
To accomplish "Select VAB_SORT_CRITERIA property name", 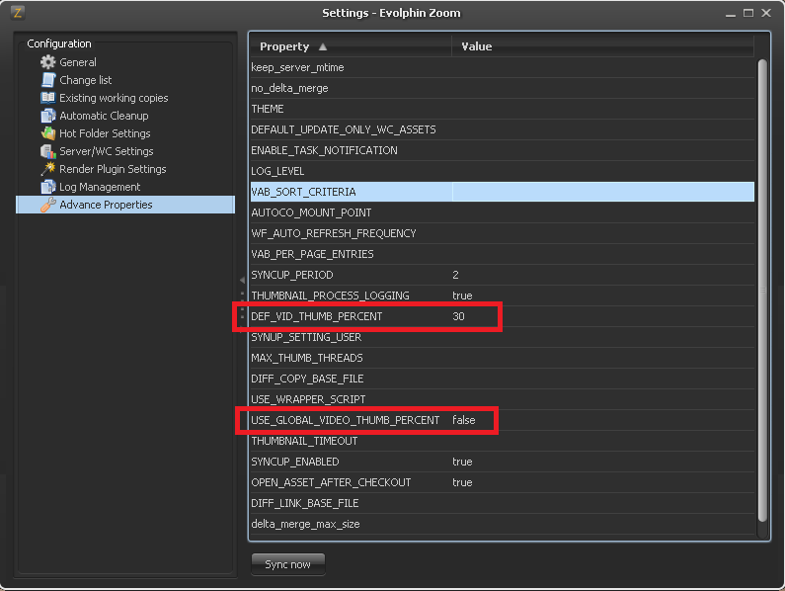I will [x=303, y=192].
